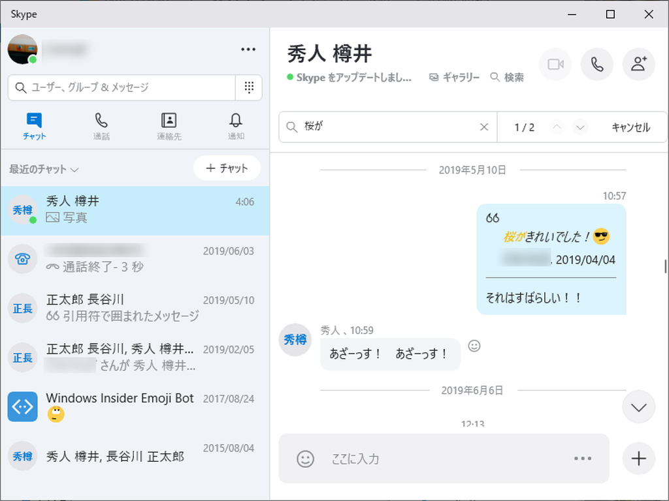Open the dial pad next to search

[x=249, y=87]
